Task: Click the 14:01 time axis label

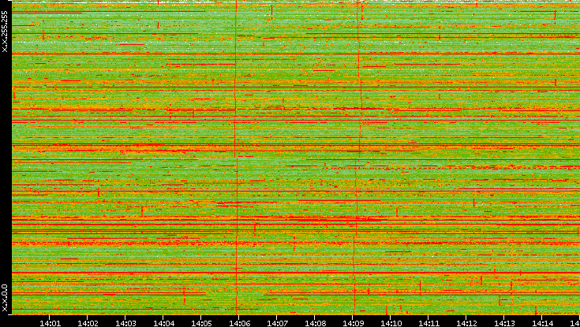Action: coord(50,323)
